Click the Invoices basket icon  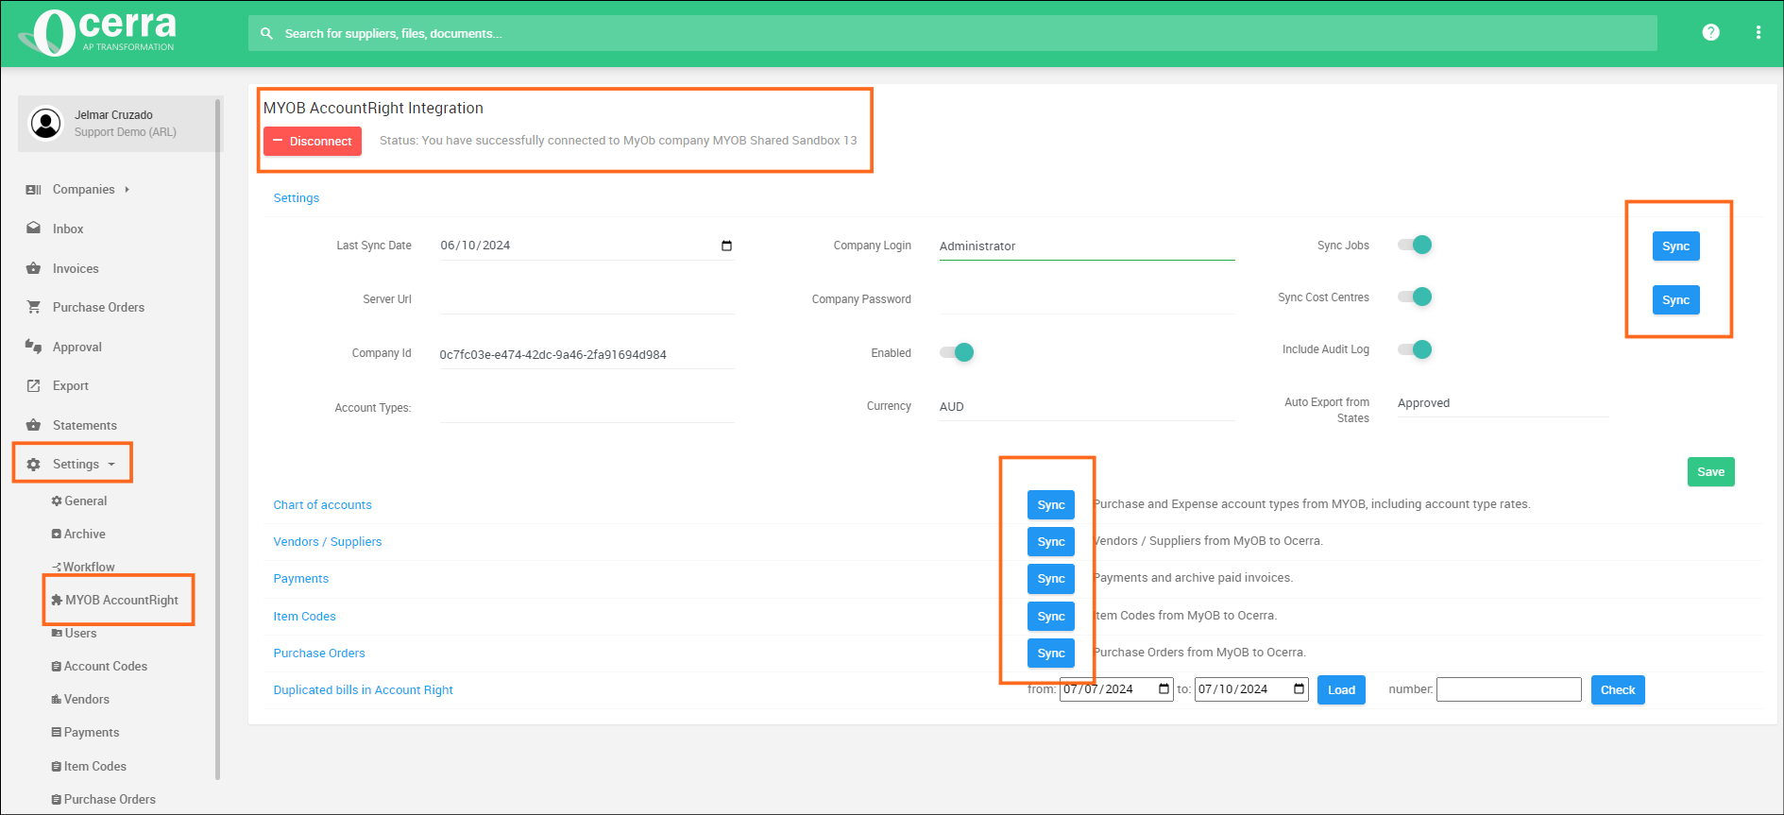[x=34, y=268]
